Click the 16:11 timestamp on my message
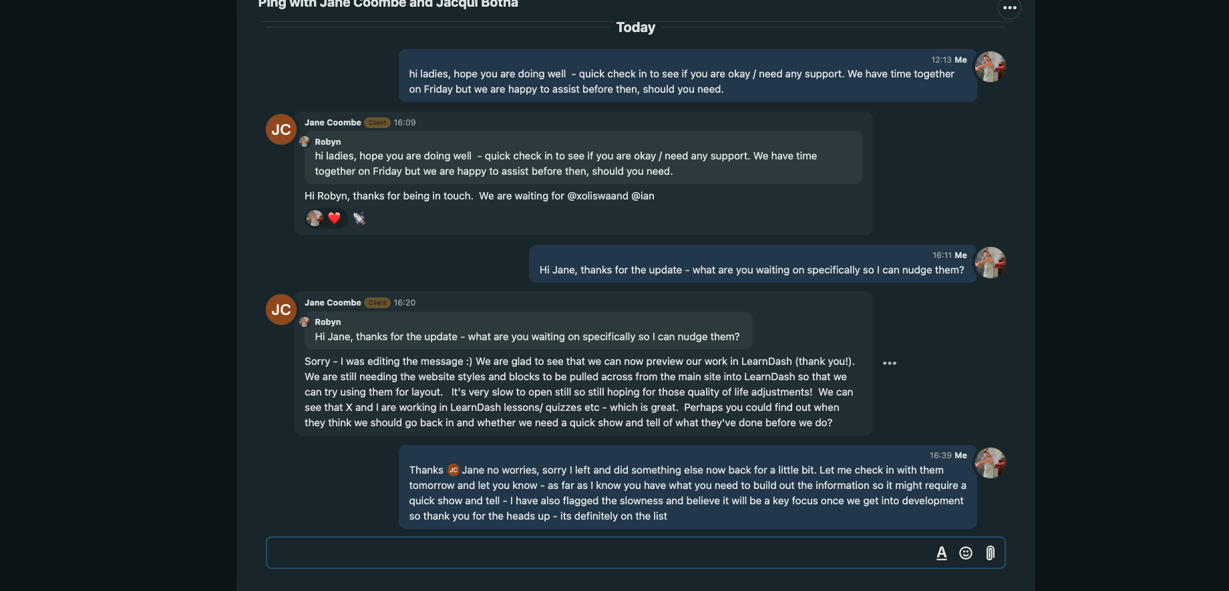Screen dimensions: 1229x591 pos(942,255)
